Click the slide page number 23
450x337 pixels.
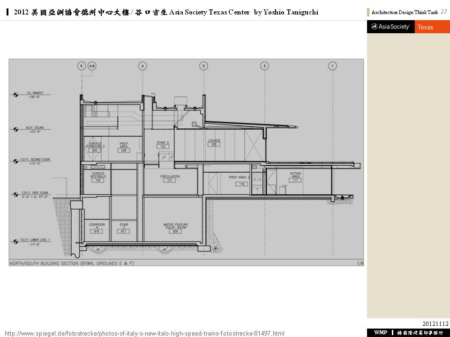click(443, 12)
